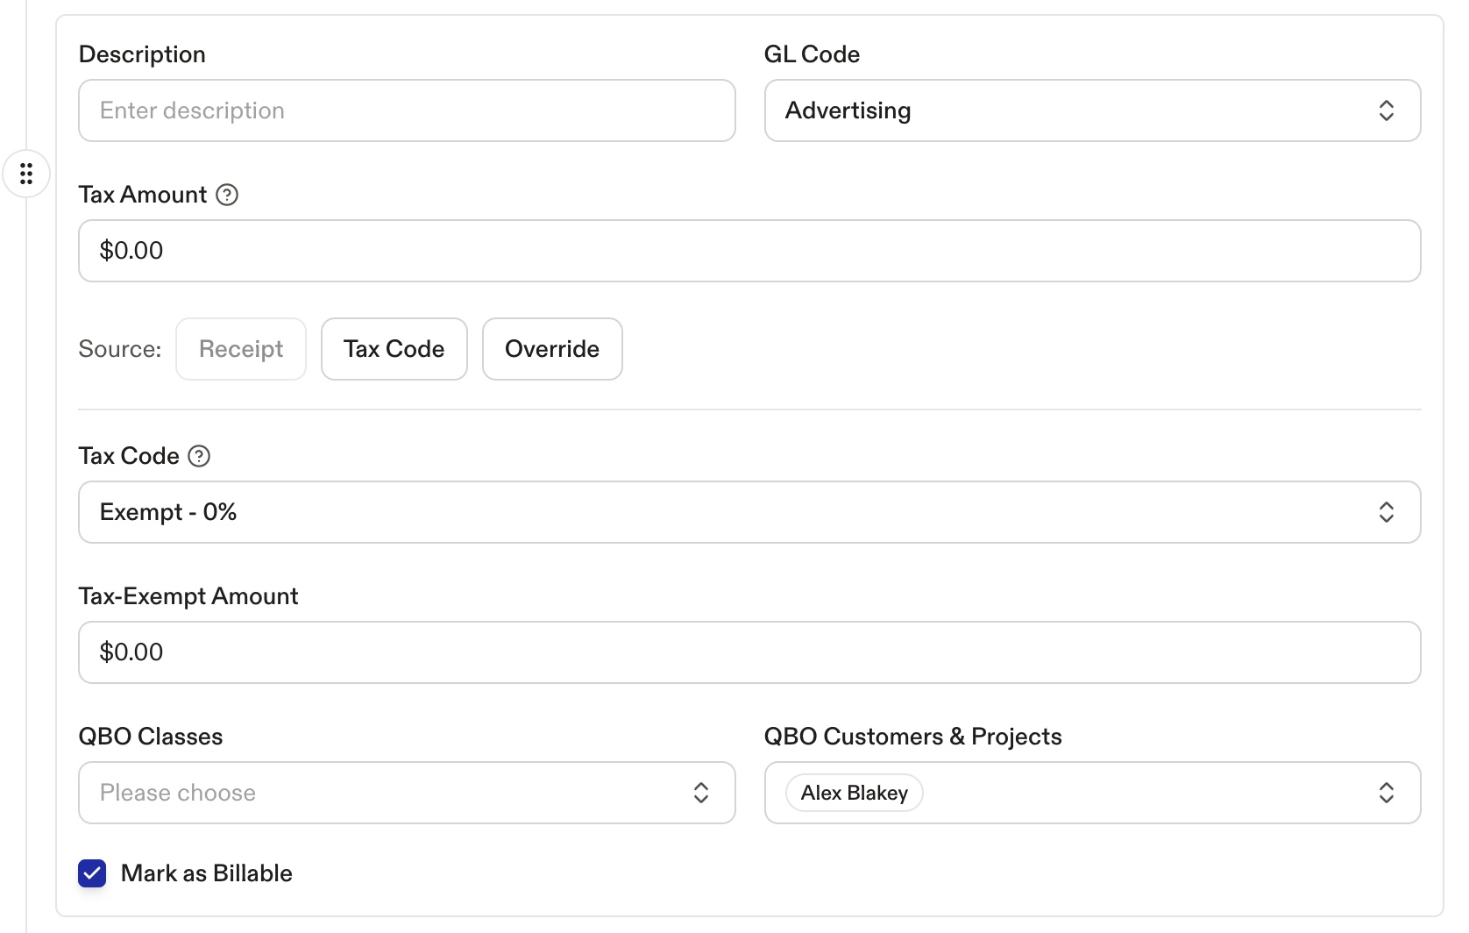Select the Receipt source option
The image size is (1469, 933).
click(x=241, y=349)
